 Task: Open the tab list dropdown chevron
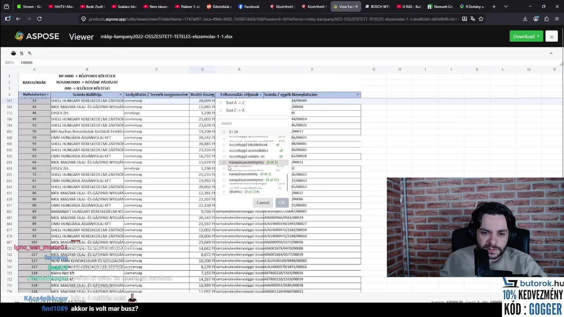[505, 7]
